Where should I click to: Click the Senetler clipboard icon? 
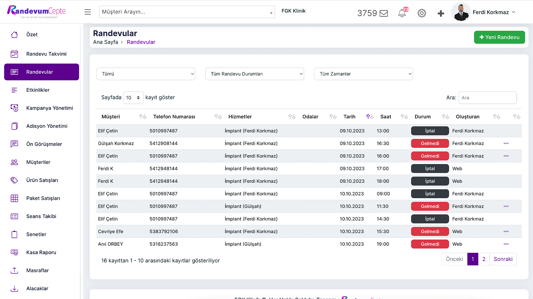pos(14,234)
